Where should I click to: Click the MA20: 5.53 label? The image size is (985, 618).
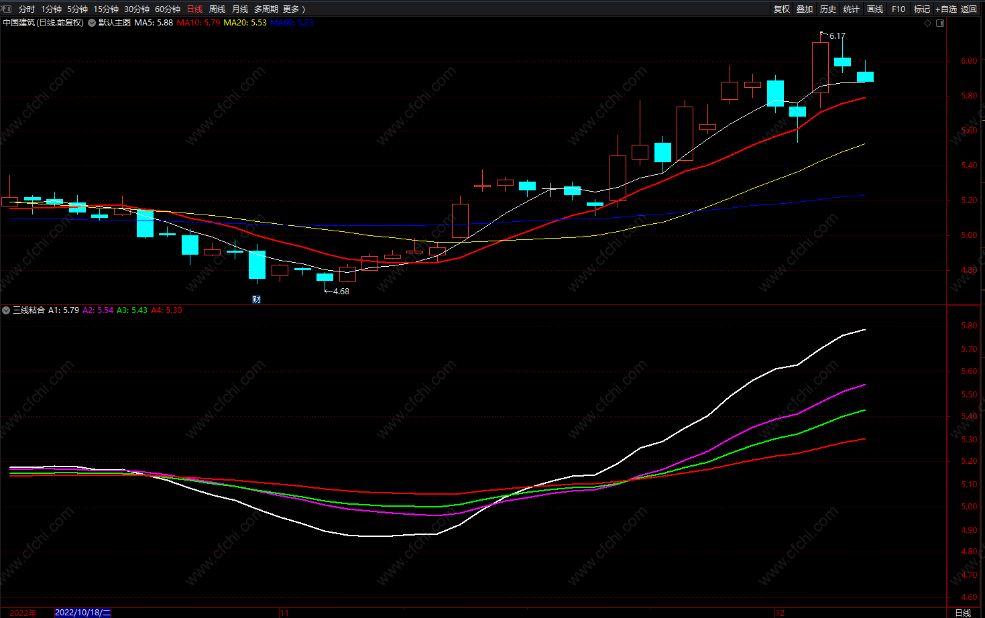[245, 23]
